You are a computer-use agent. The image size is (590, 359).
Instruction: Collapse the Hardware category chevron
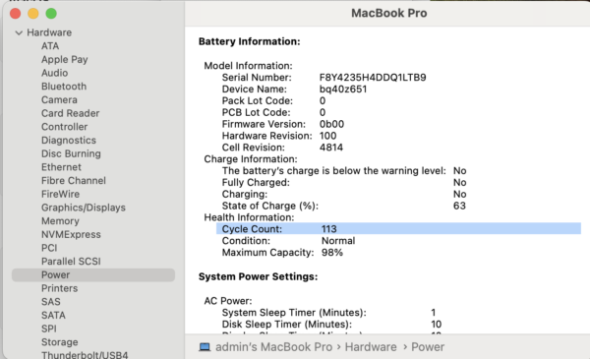click(19, 32)
